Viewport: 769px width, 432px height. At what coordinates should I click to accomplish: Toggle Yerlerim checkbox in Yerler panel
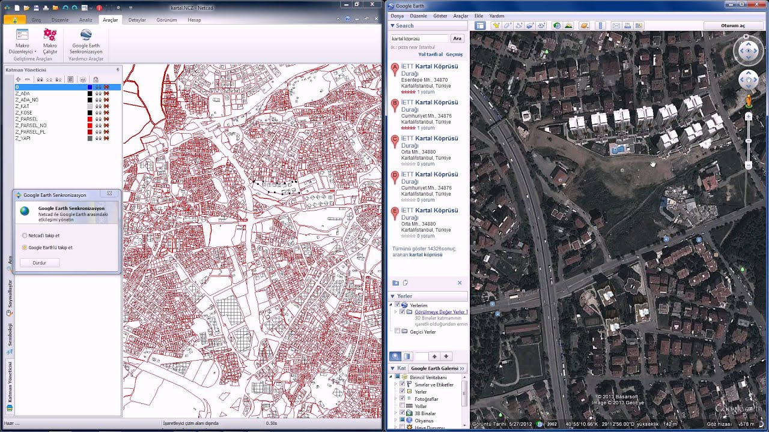(397, 305)
